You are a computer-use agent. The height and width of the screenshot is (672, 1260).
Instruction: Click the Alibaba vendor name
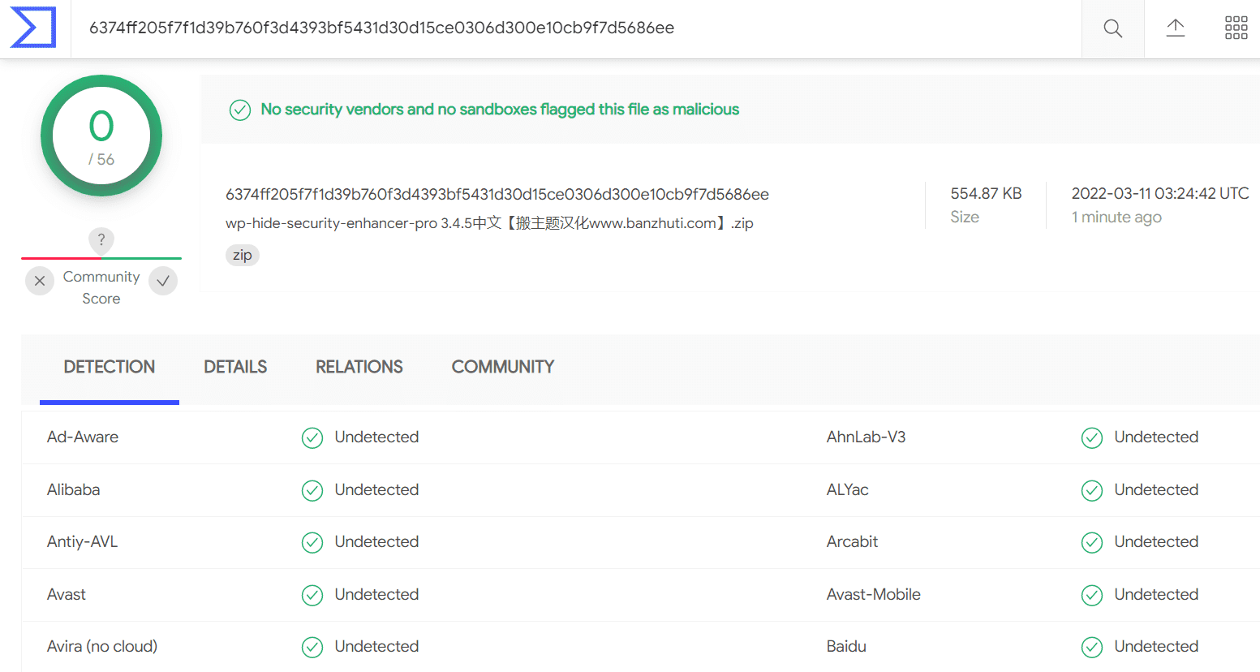pyautogui.click(x=74, y=489)
